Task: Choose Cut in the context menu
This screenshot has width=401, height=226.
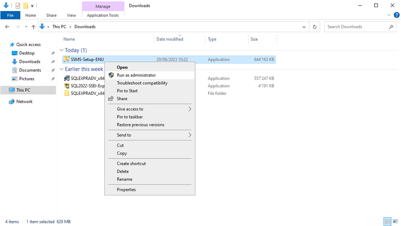Action: pos(150,145)
